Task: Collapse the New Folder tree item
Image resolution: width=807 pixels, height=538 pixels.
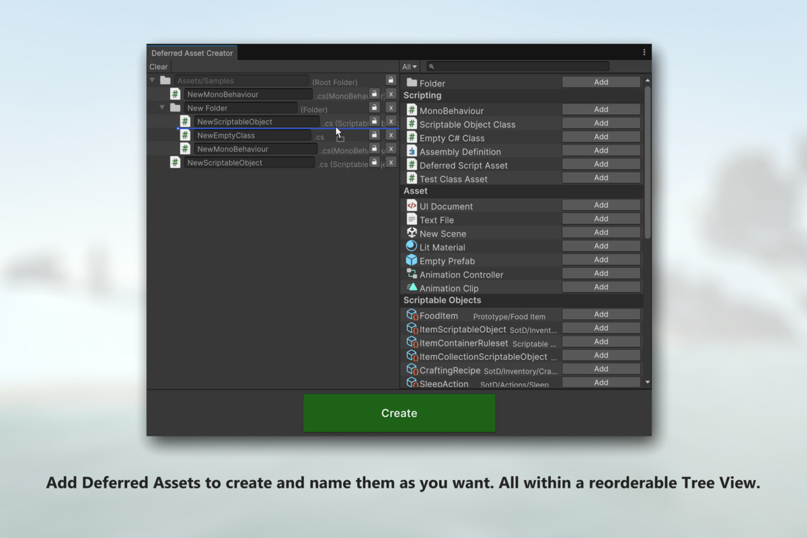Action: pyautogui.click(x=162, y=108)
